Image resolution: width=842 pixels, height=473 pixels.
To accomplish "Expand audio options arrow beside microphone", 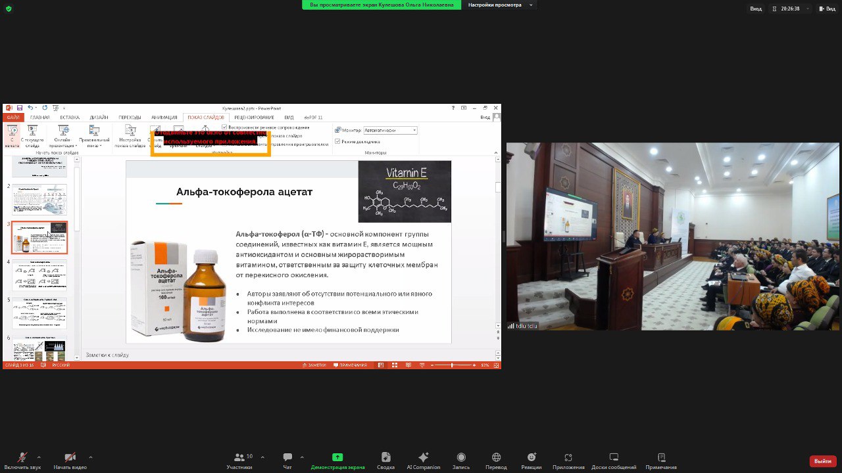I will (39, 457).
